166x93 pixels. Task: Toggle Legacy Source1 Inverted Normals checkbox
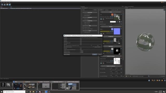point(81,50)
